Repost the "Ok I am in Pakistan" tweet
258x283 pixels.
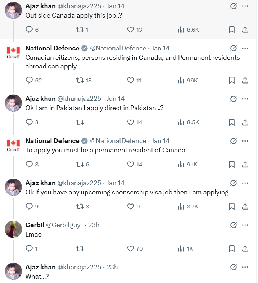coord(80,122)
